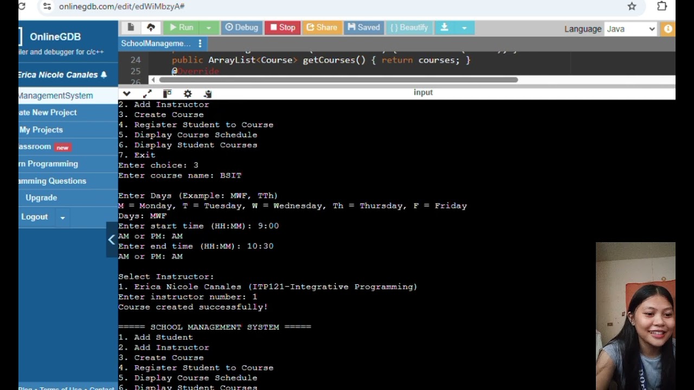694x390 pixels.
Task: Start the Debug session
Action: pyautogui.click(x=241, y=28)
